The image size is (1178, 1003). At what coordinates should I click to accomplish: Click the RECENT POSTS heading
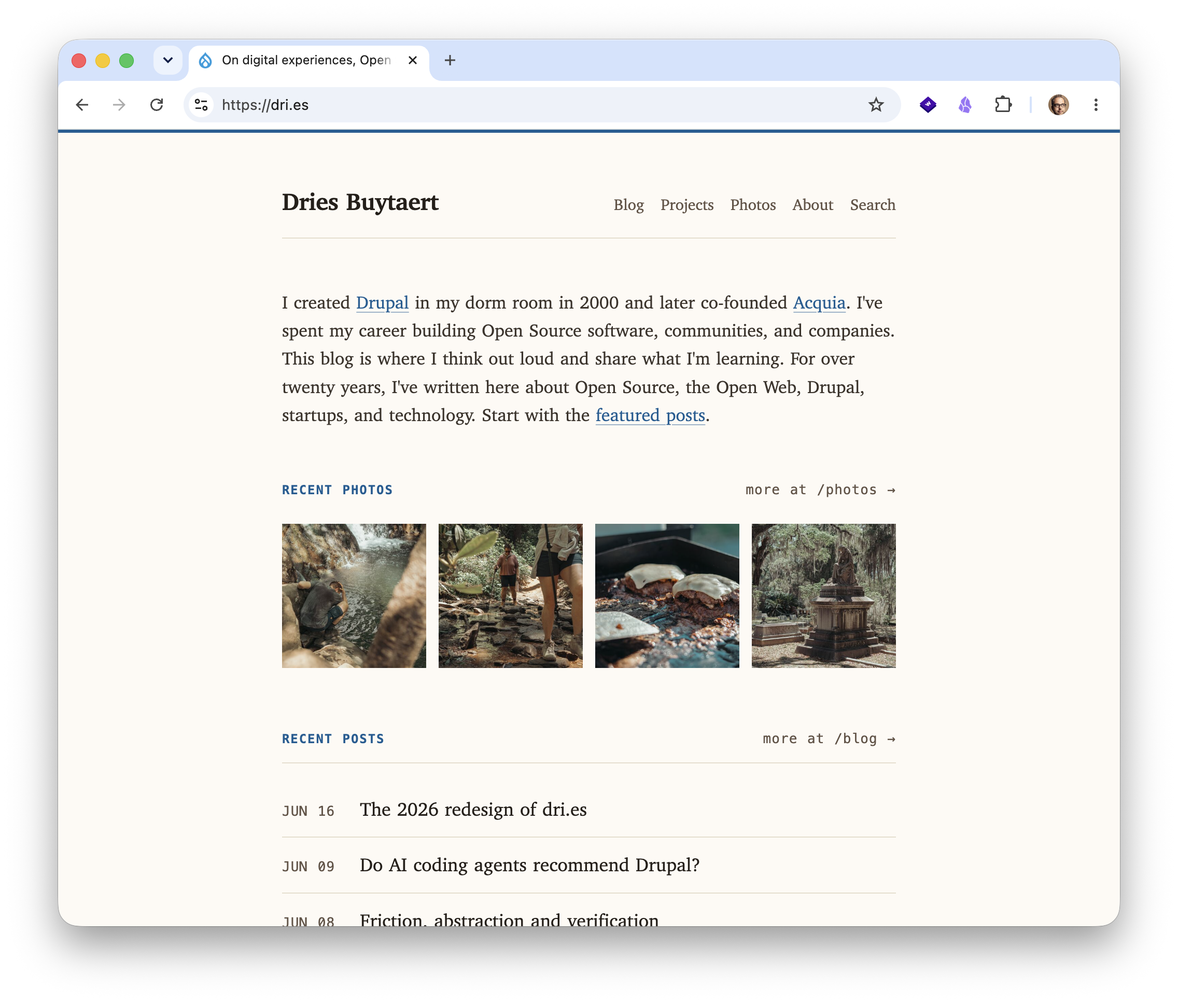coord(333,739)
